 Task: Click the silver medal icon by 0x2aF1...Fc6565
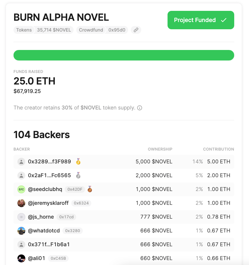[78, 175]
